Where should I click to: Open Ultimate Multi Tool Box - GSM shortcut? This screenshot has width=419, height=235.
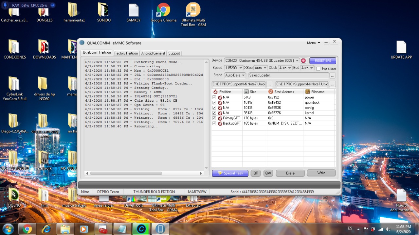pyautogui.click(x=193, y=15)
